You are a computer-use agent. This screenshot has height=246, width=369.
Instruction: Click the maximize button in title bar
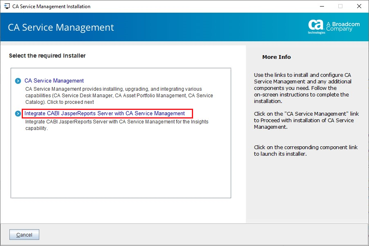[340, 7]
